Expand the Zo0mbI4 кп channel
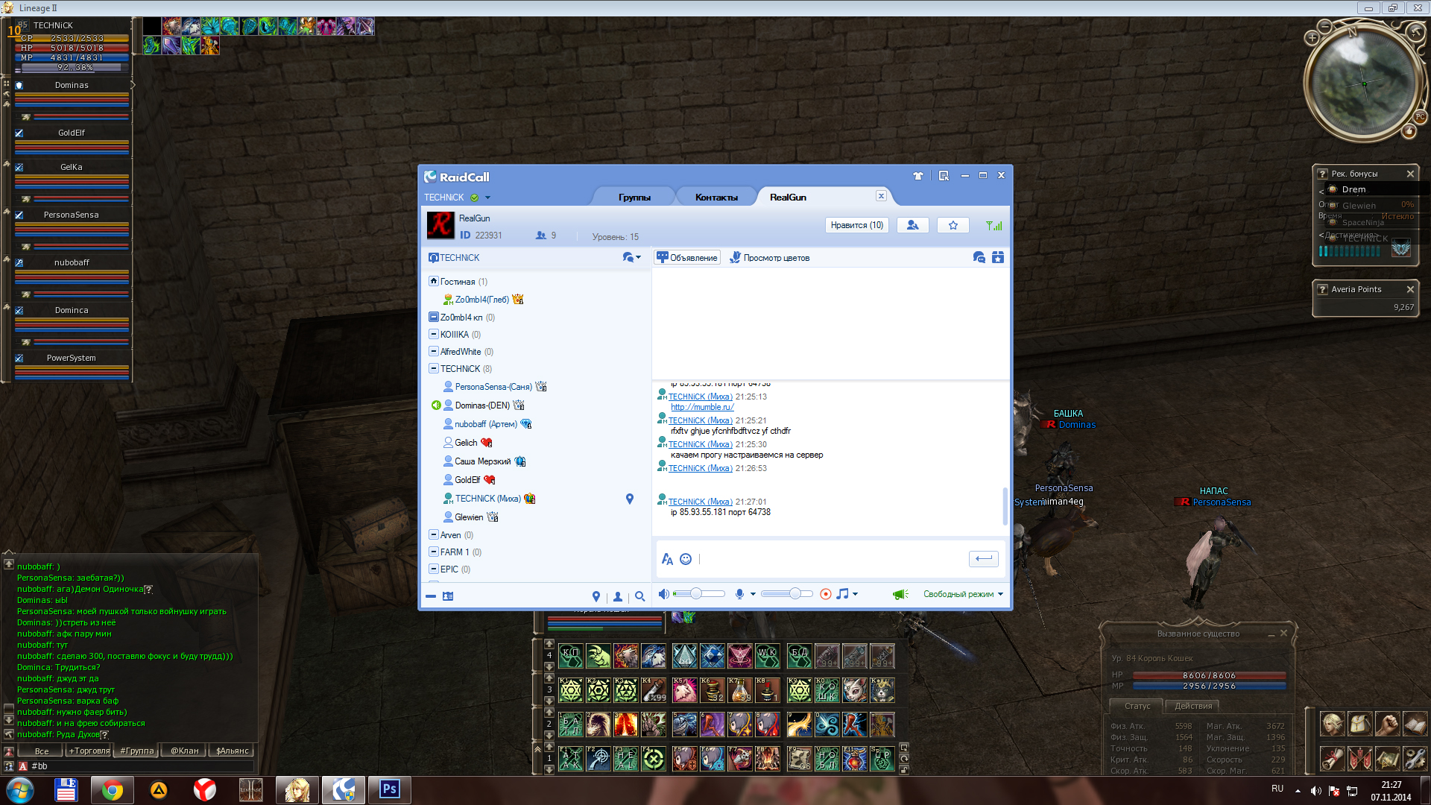This screenshot has width=1431, height=805. 434,317
